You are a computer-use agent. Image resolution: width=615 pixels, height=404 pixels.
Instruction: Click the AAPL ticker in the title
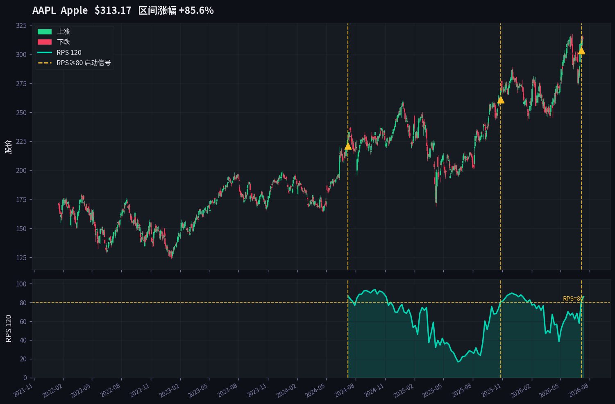tap(44, 10)
